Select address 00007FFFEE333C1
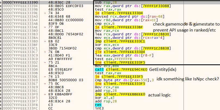 [x=20, y=48]
